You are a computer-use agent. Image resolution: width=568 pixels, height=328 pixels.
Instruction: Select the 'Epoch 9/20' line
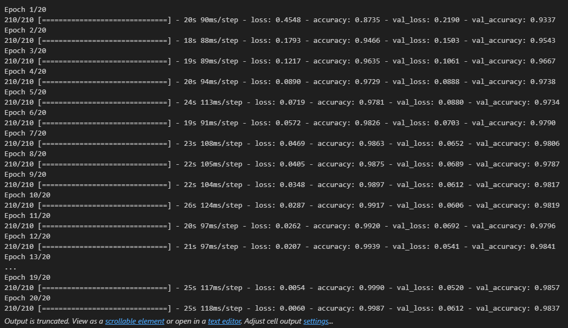pos(25,175)
